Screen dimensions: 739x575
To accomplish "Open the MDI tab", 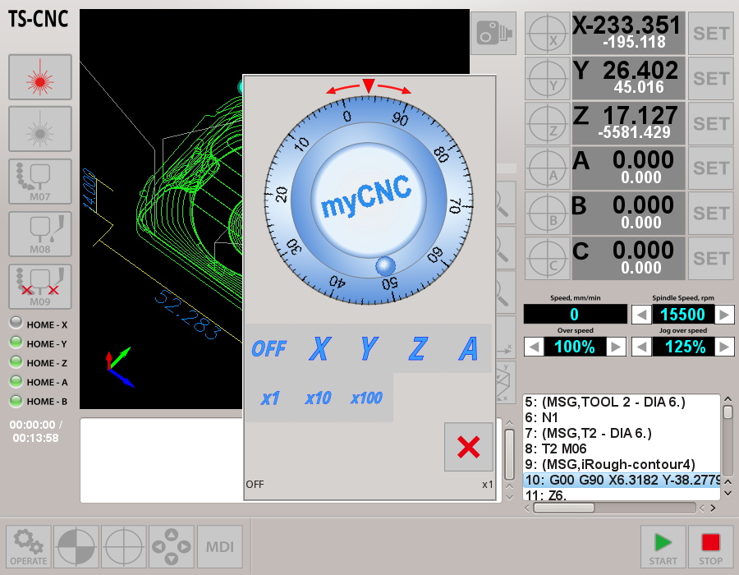I will pyautogui.click(x=219, y=546).
